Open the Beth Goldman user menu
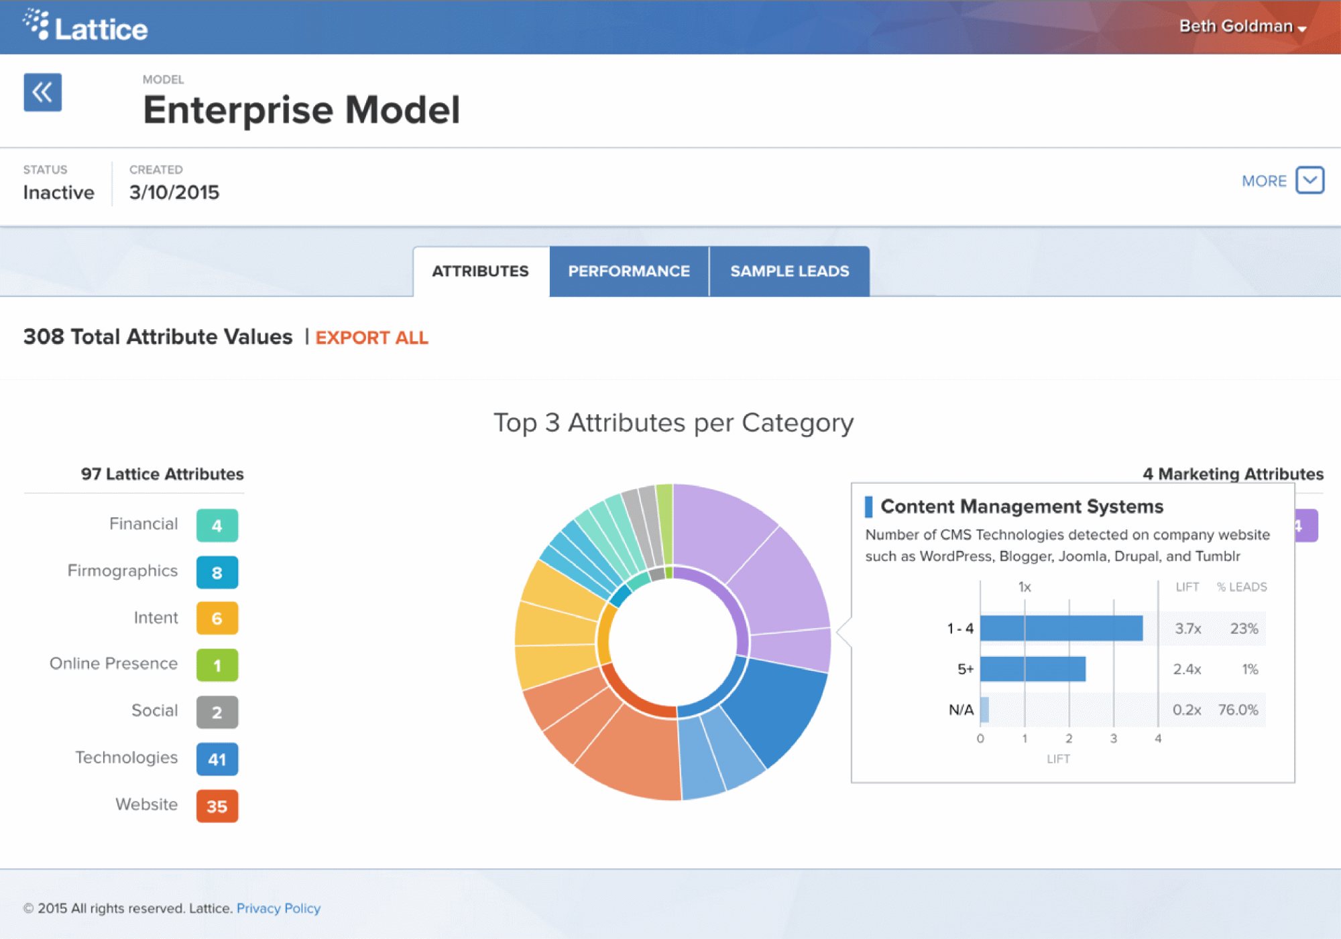This screenshot has width=1341, height=939. click(1242, 27)
